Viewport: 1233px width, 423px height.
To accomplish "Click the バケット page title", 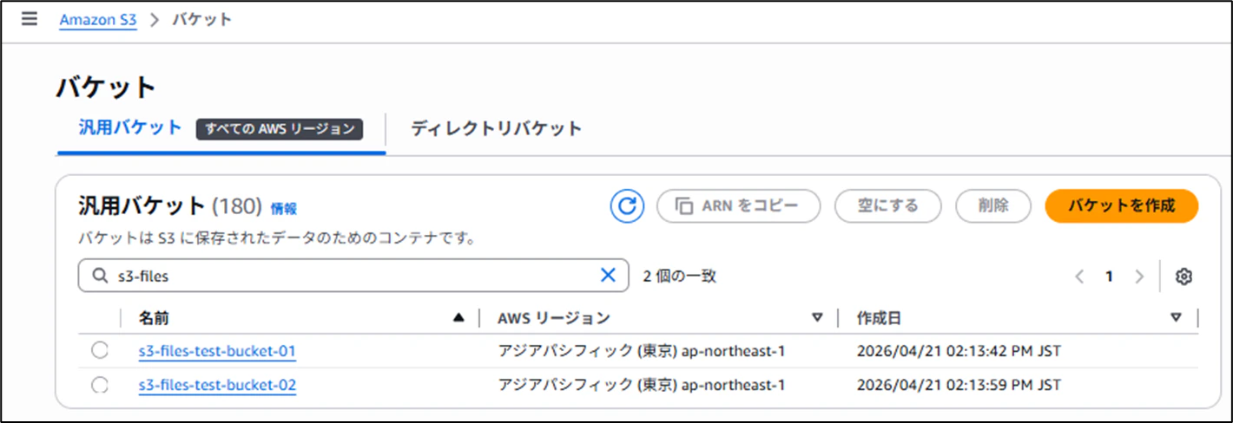I will [x=106, y=88].
